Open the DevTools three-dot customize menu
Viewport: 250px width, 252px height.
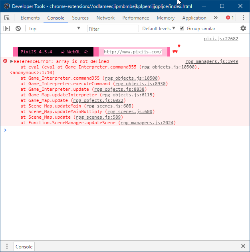[243, 18]
